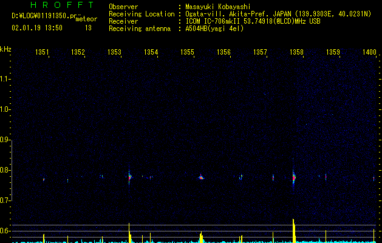
Task: Click the gray range bracket between 0.7 and 0.9
Action: (x=12, y=170)
